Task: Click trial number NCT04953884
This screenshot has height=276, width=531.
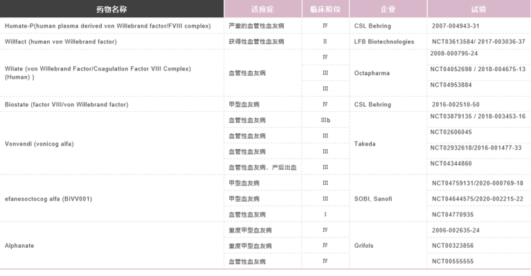Action: pyautogui.click(x=451, y=85)
